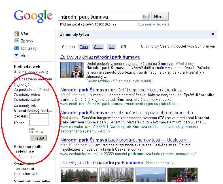
Task: Switch Cloudlet to Tags
Action: click(x=84, y=47)
